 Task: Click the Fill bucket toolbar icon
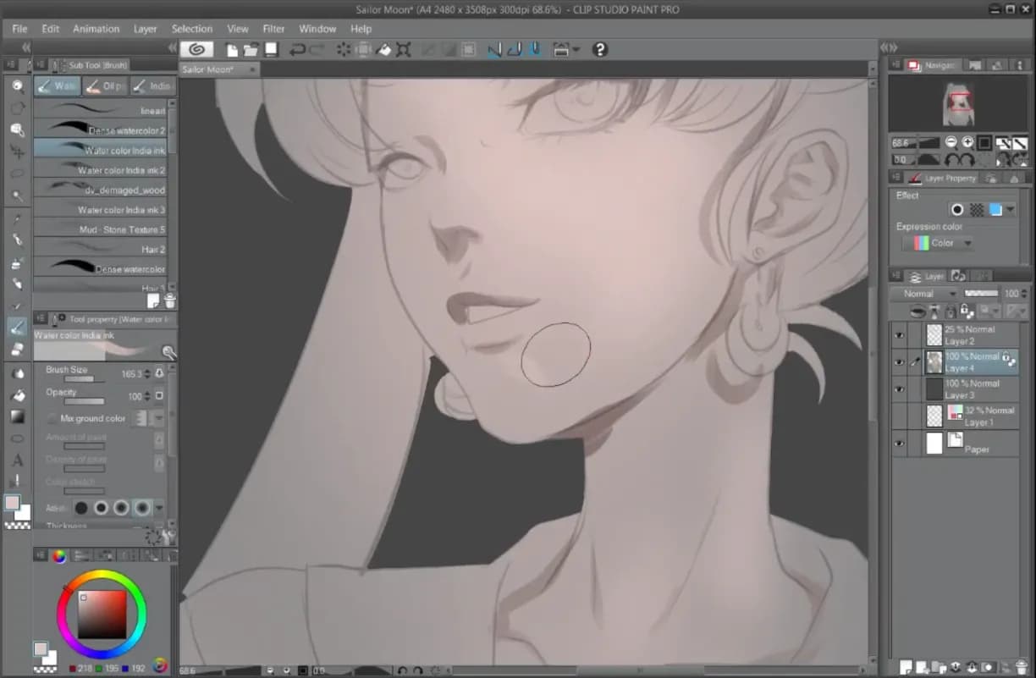point(383,50)
